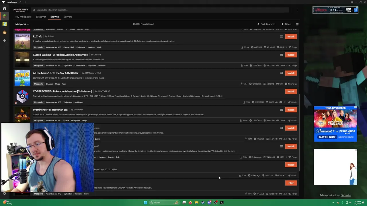
Task: Switch to Discover tab
Action: coord(41,17)
